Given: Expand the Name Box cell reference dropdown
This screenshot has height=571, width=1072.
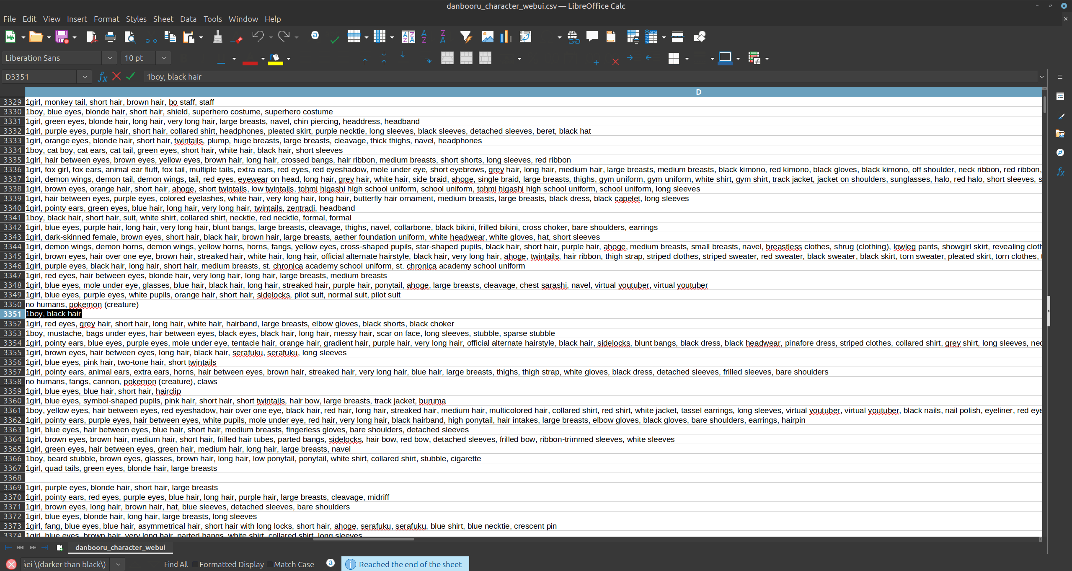Looking at the screenshot, I should (85, 77).
